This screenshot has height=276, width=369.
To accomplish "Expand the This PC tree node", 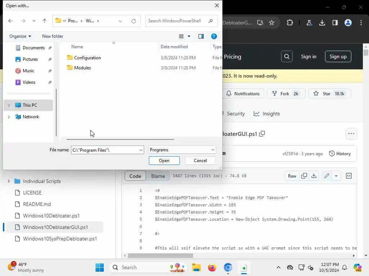I will 9,105.
